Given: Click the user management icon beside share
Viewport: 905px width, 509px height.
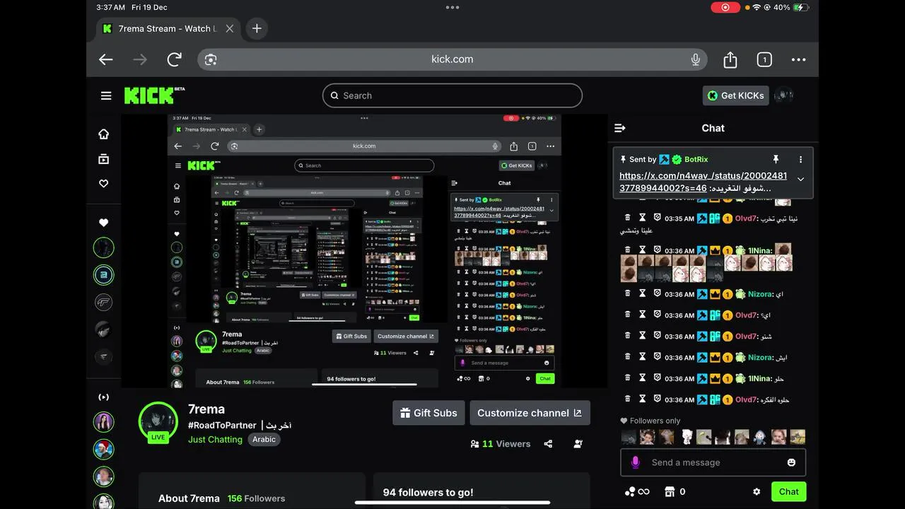Looking at the screenshot, I should 578,444.
